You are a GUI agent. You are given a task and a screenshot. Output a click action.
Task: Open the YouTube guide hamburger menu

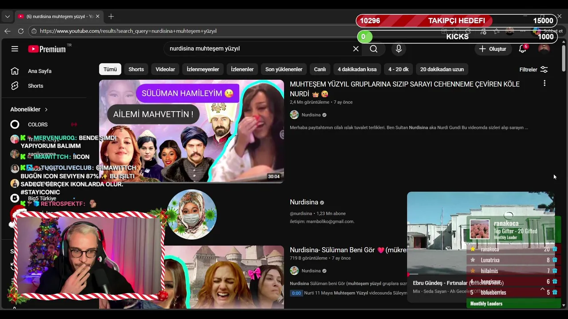15,49
